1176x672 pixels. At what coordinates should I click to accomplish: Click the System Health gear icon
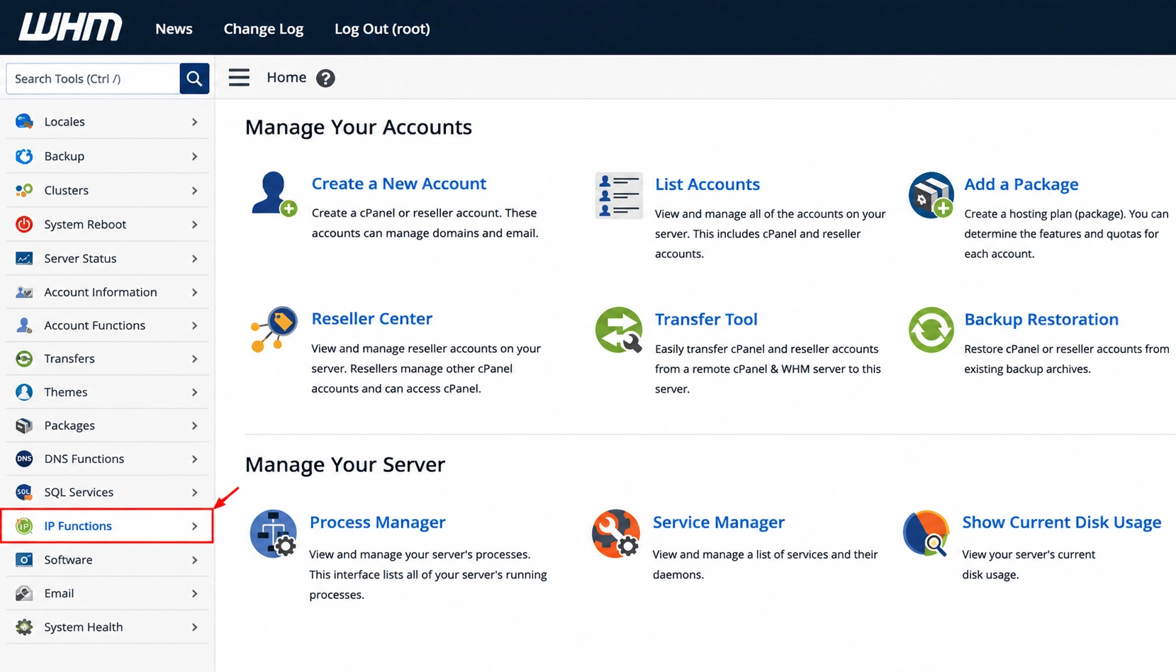pos(24,627)
